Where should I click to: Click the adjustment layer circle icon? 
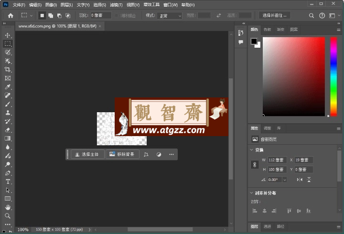click(159, 154)
